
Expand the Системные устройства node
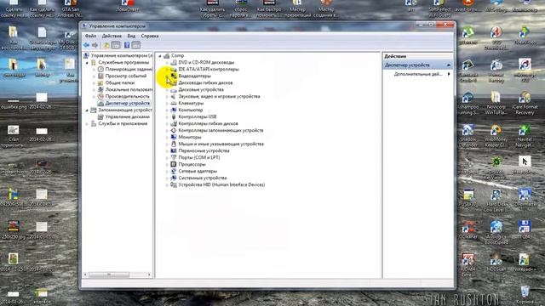pos(167,178)
